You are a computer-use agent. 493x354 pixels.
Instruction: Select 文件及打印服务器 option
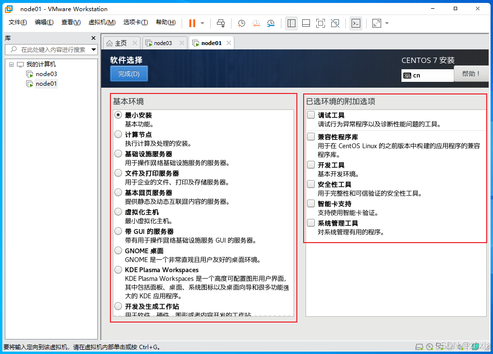(x=118, y=173)
